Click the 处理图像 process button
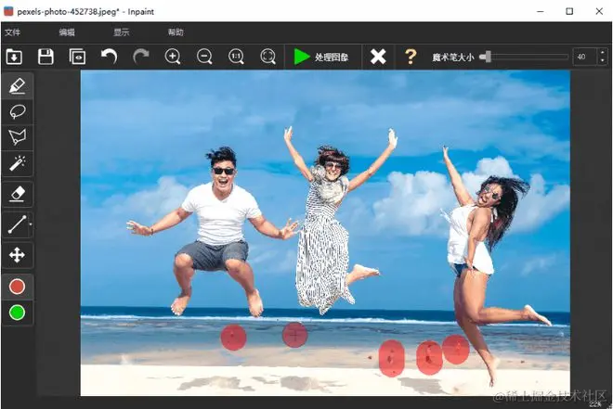The image size is (613, 409). [x=320, y=57]
